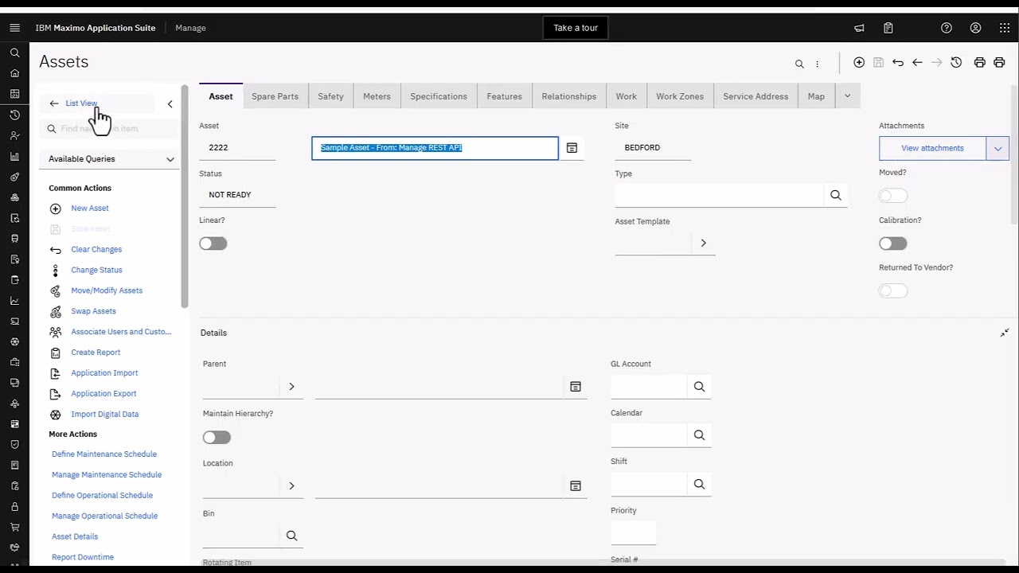This screenshot has height=573, width=1019.
Task: Click the left panel vertical scrollbar
Action: (x=185, y=197)
